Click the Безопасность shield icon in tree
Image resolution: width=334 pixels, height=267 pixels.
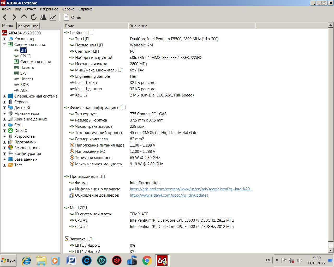tap(10, 148)
